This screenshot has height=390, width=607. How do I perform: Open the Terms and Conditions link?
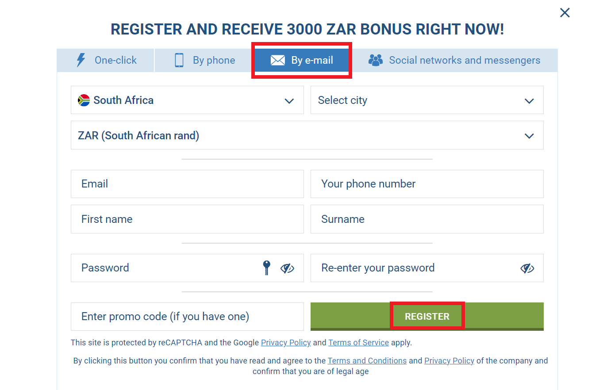tap(367, 360)
